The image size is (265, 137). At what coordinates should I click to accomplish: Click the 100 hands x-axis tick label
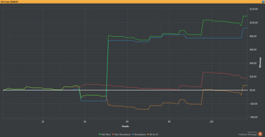211,121
